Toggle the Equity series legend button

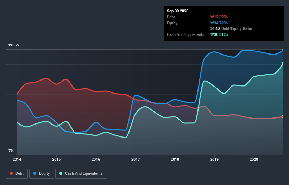click(x=42, y=174)
